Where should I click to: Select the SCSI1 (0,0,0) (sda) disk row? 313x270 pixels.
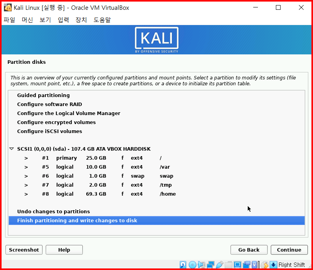point(156,149)
